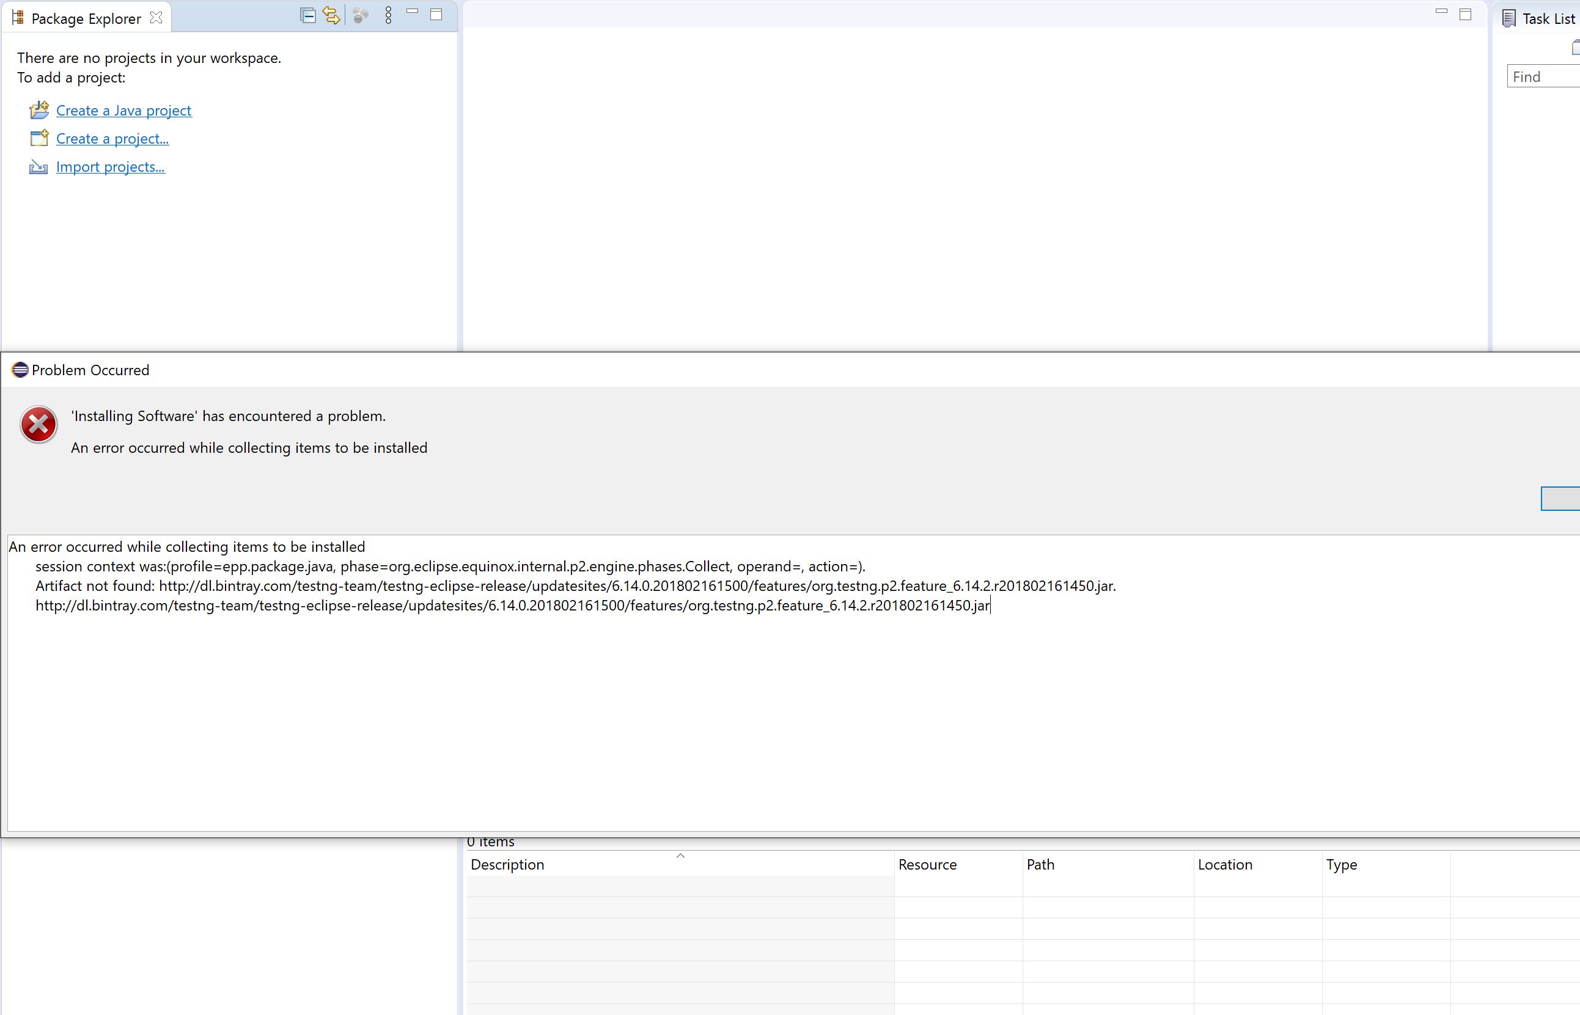This screenshot has width=1580, height=1015.
Task: Click the Package Explorer tab icon
Action: tap(18, 18)
